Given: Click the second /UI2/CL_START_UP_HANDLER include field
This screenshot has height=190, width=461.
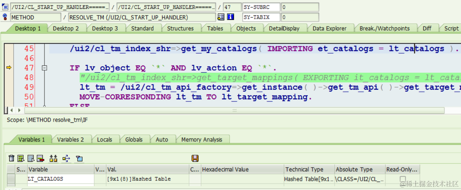Looking at the screenshot, I should click(166, 7).
